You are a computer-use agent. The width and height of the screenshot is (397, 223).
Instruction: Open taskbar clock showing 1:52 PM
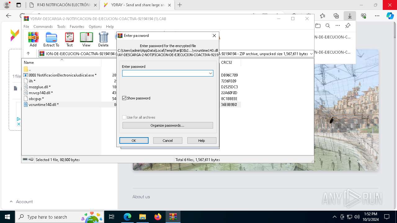[371, 217]
